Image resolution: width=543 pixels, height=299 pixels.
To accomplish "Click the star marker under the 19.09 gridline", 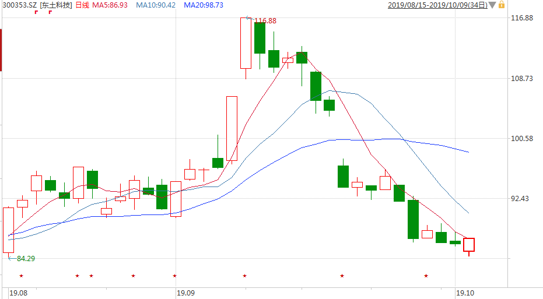I will coord(174,276).
